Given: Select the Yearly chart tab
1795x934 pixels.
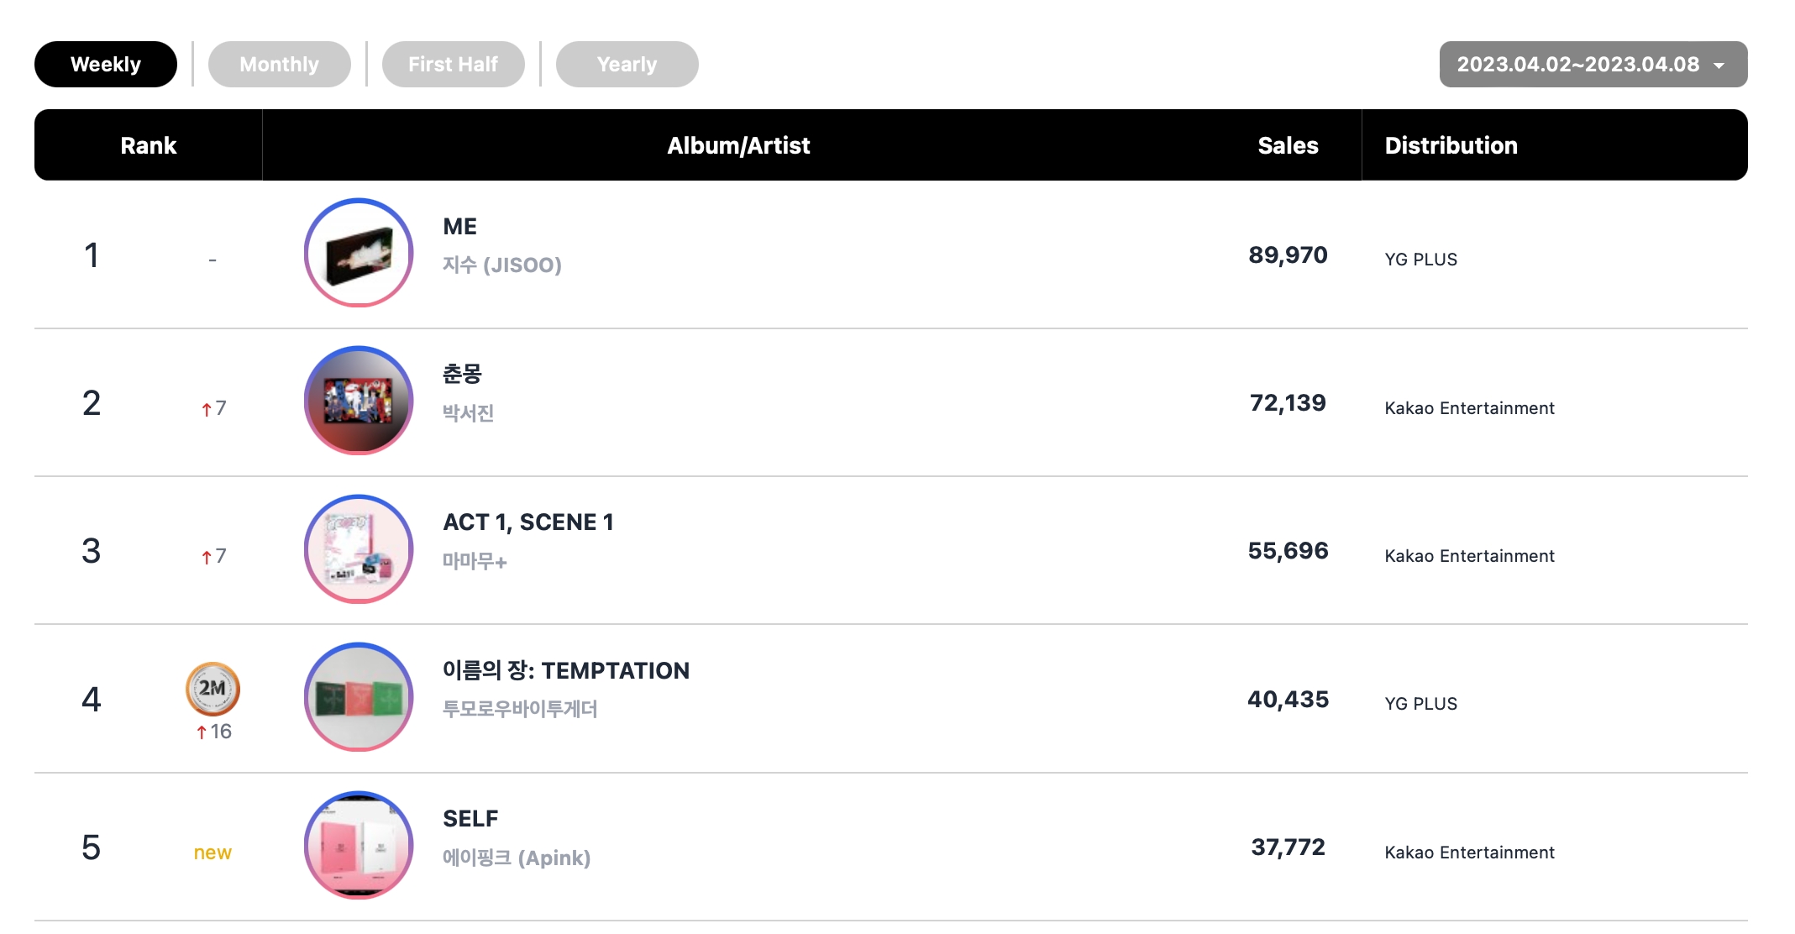Looking at the screenshot, I should click(627, 64).
